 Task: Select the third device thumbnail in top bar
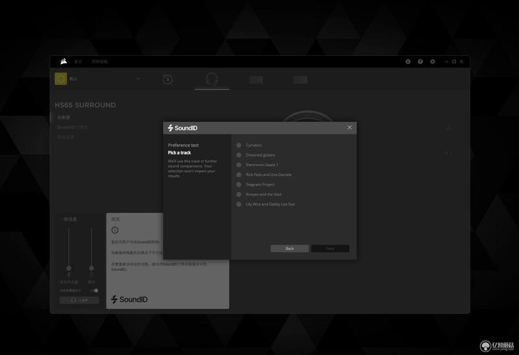(256, 80)
